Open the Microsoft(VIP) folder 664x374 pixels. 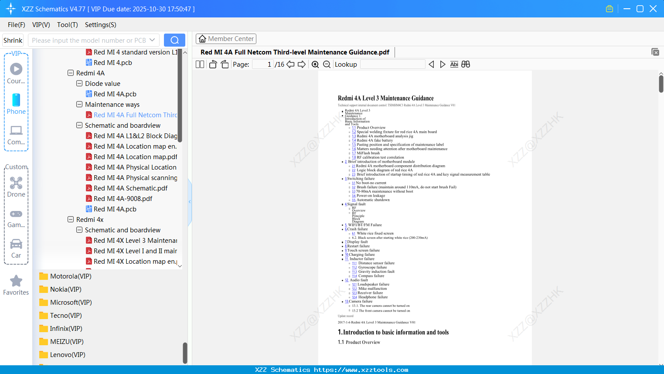point(65,302)
